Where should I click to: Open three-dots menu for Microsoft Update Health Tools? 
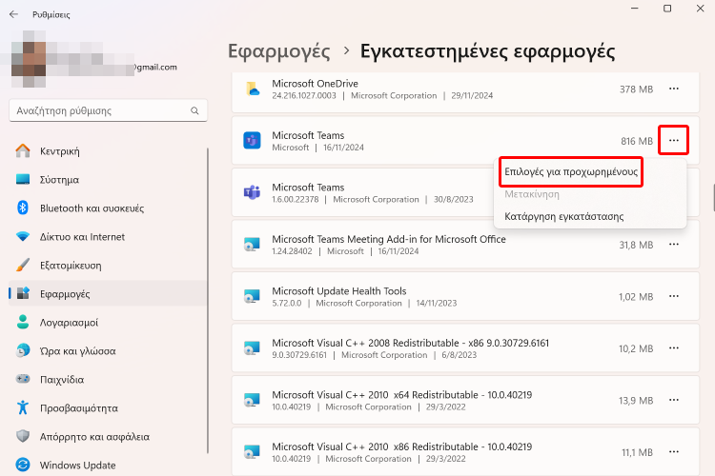click(673, 296)
